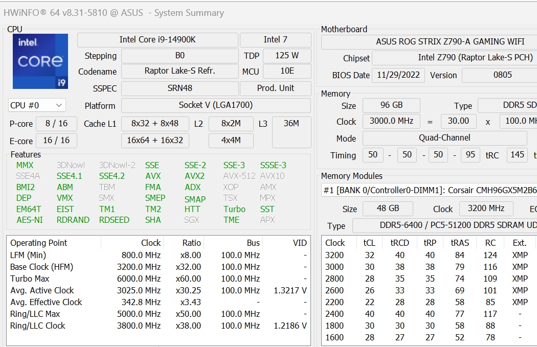Click the 125 W TDP value
Image resolution: width=537 pixels, height=347 pixels.
click(286, 56)
